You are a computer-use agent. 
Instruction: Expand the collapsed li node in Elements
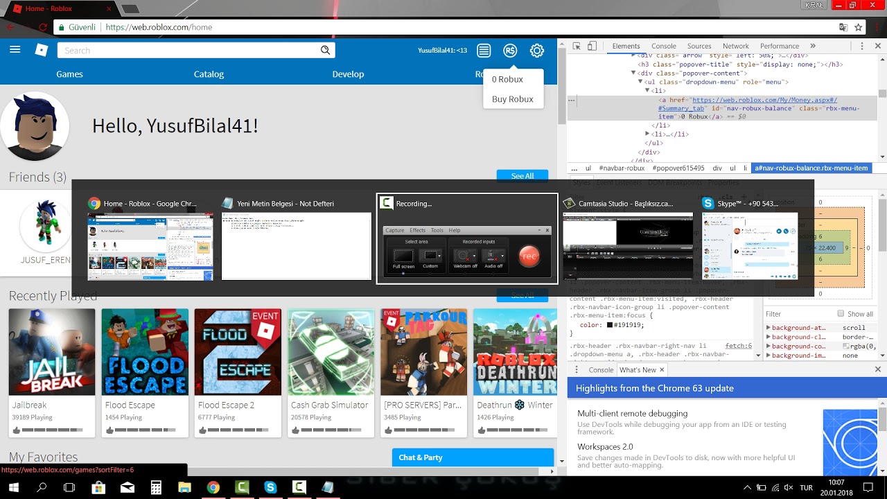pos(647,134)
